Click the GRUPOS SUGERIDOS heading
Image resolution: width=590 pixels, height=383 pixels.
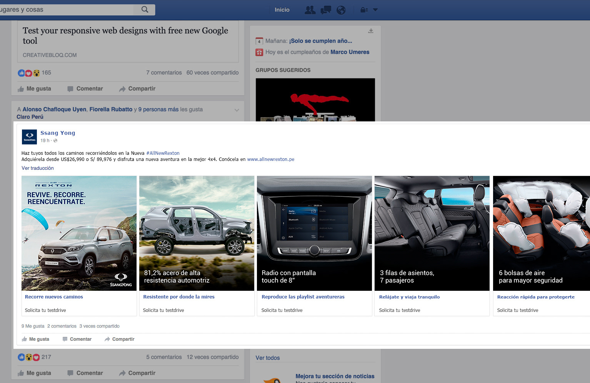coord(283,70)
